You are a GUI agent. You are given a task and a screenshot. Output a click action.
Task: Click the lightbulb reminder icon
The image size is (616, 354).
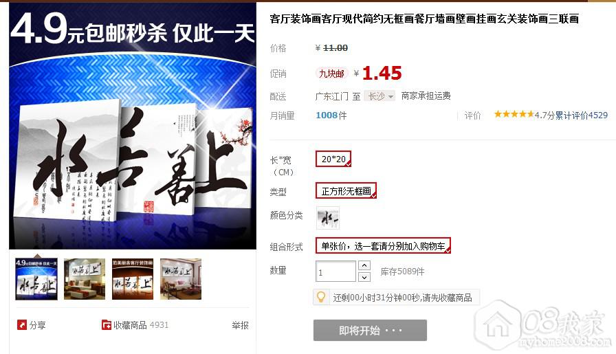coord(321,297)
